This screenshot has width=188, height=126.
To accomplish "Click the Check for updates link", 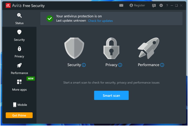I will click(101, 21).
